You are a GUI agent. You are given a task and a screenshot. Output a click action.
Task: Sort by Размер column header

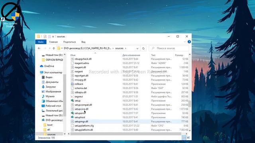[x=179, y=55]
